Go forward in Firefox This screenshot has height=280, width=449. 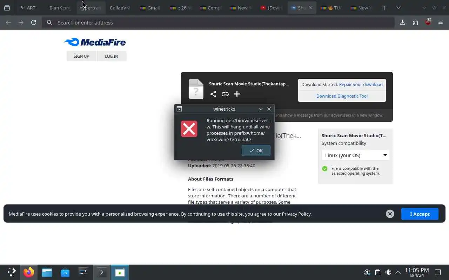[21, 22]
